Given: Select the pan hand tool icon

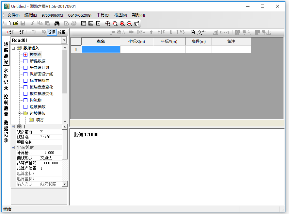Looking at the screenshot, I should 137,24.
